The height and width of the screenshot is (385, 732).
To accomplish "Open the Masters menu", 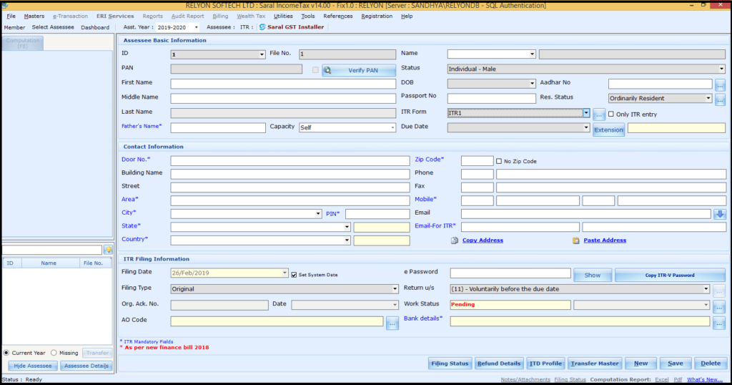I will tap(34, 16).
